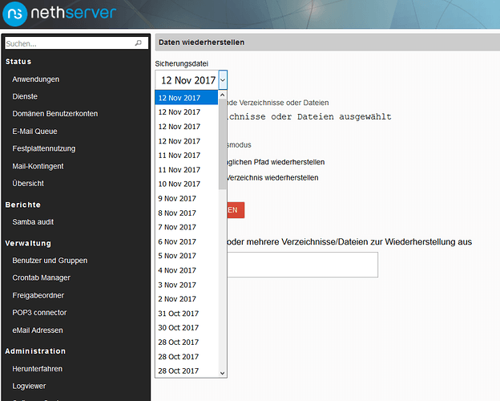Go to eMail Adressen
The width and height of the screenshot is (500, 401).
(x=38, y=330)
